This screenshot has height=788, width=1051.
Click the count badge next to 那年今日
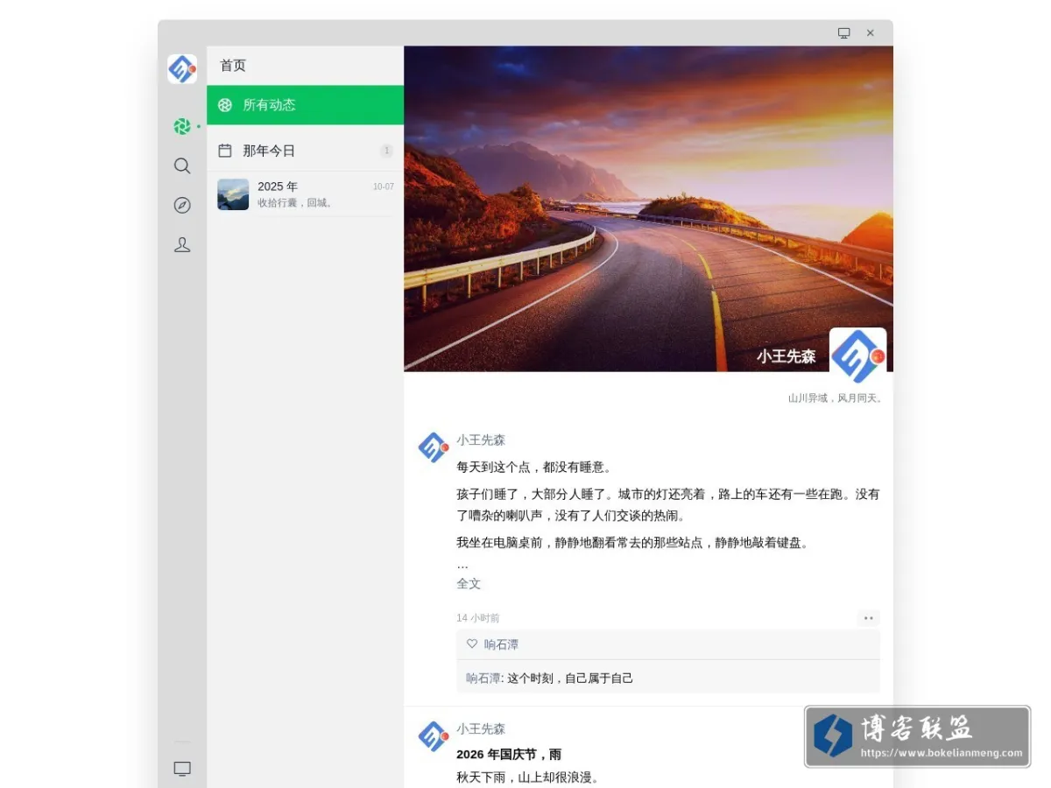(386, 151)
